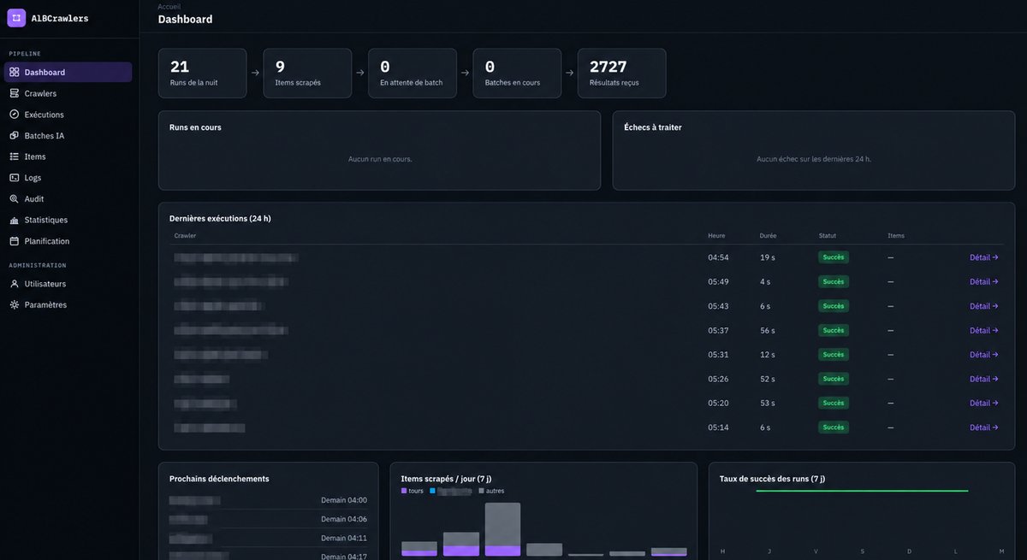The height and width of the screenshot is (560, 1027).
Task: Open Détail for the 05:20 run
Action: [984, 403]
